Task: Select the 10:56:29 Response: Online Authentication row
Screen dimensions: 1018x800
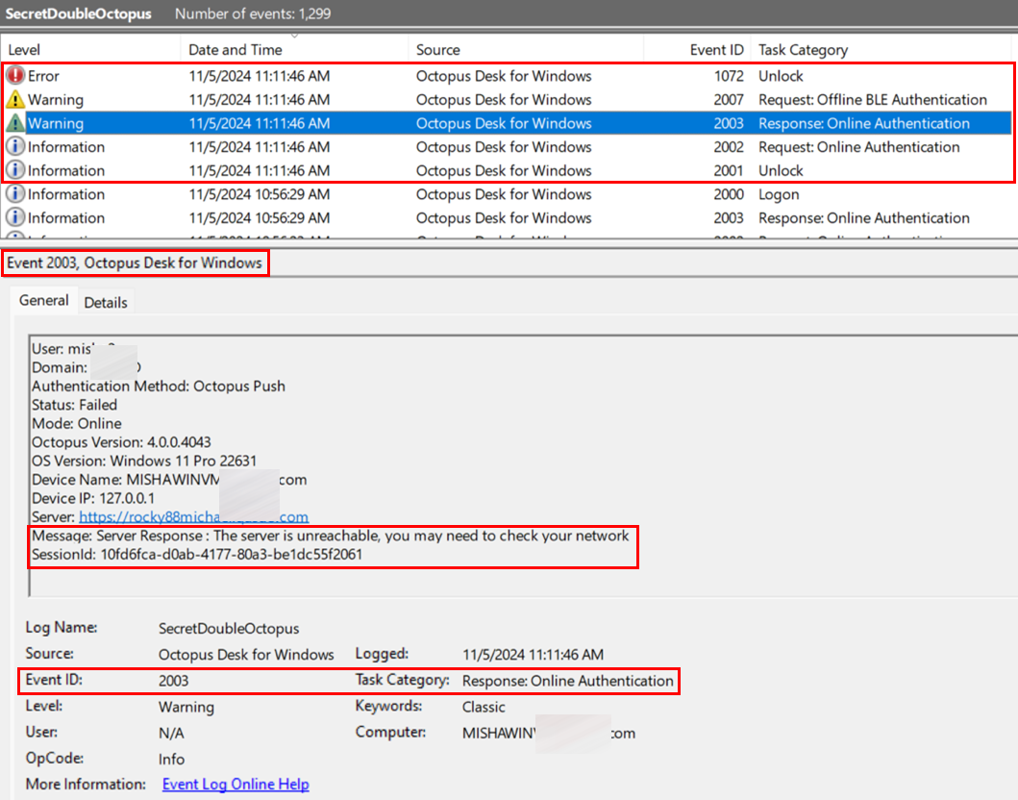Action: [507, 217]
